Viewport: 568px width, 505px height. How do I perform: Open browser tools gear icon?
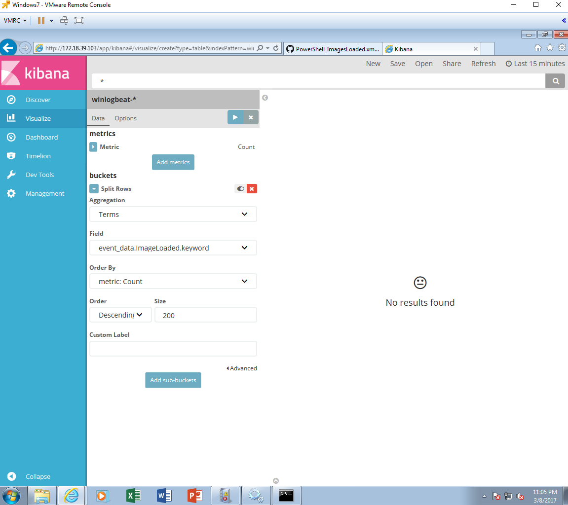(x=562, y=48)
